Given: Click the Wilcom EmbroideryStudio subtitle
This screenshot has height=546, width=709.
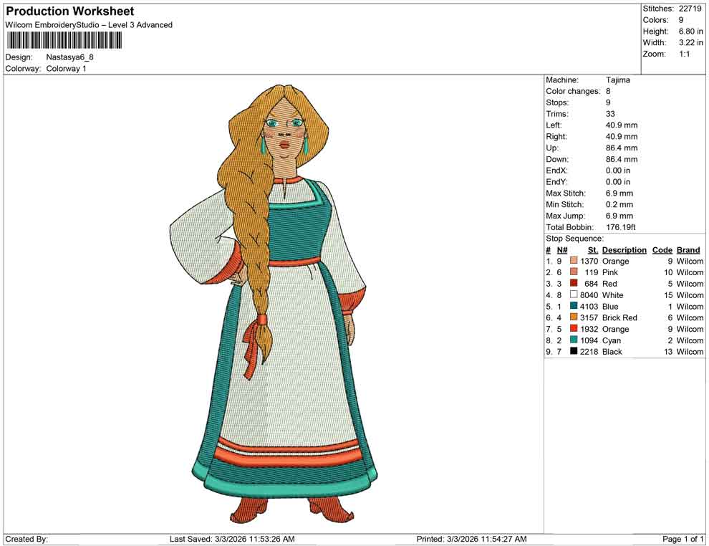Looking at the screenshot, I should [x=89, y=25].
